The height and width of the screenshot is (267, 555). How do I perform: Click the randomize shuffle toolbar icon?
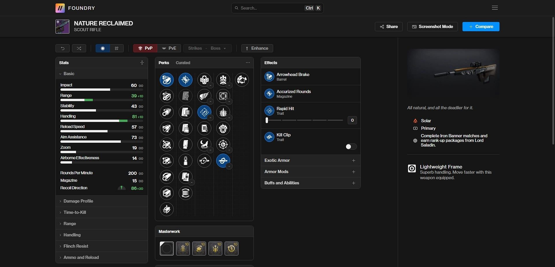79,48
